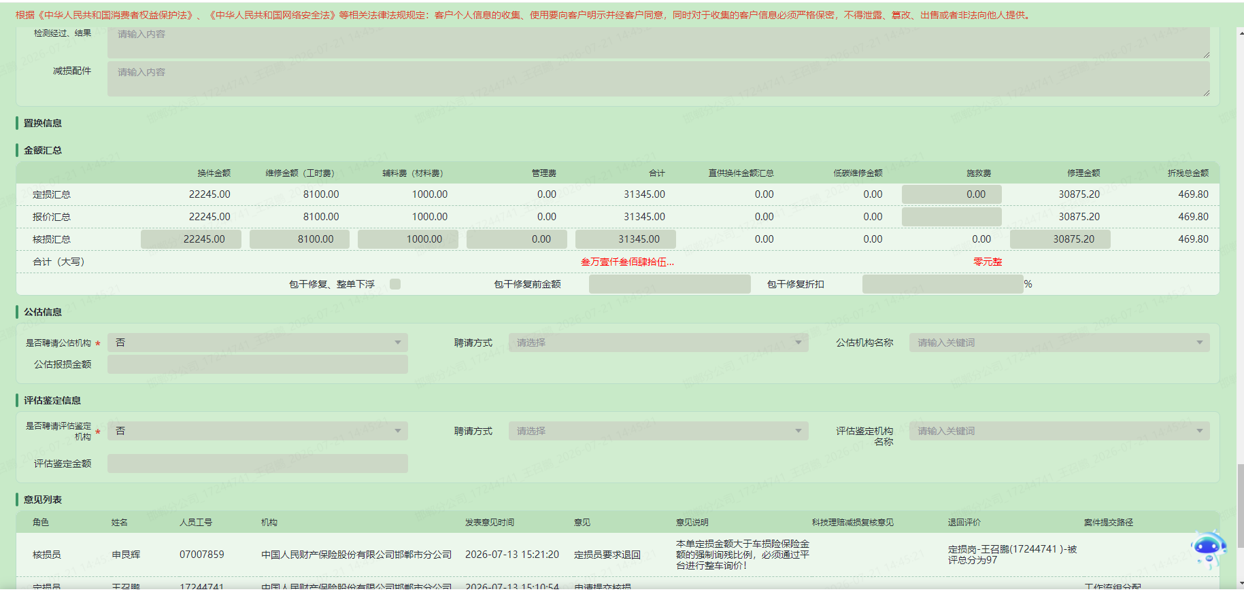Click the 公估报损金额 input field

click(258, 364)
